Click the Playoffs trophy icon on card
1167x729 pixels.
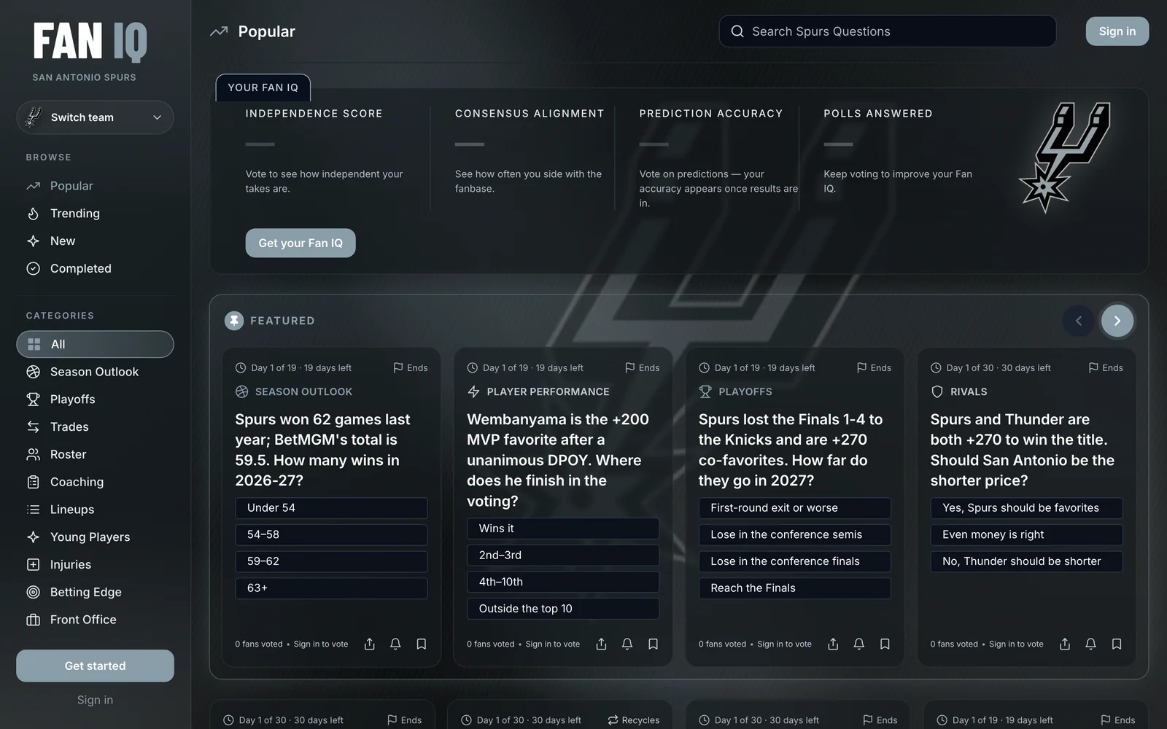pos(705,391)
